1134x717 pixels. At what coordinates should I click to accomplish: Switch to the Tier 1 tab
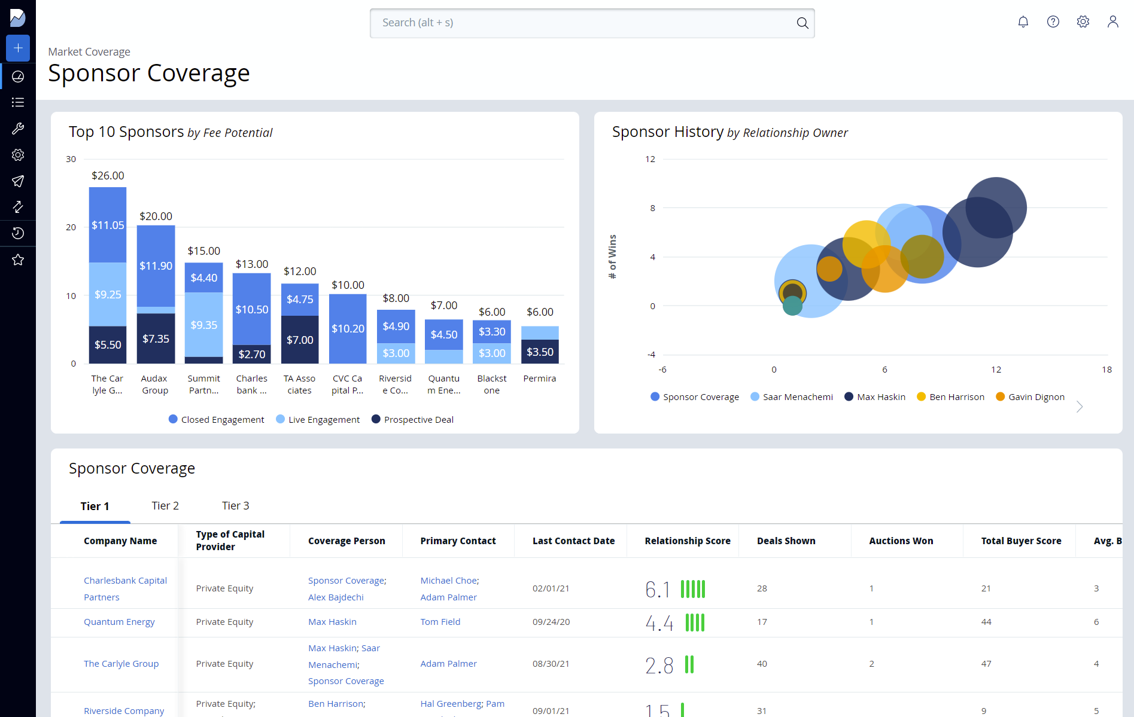(x=95, y=506)
